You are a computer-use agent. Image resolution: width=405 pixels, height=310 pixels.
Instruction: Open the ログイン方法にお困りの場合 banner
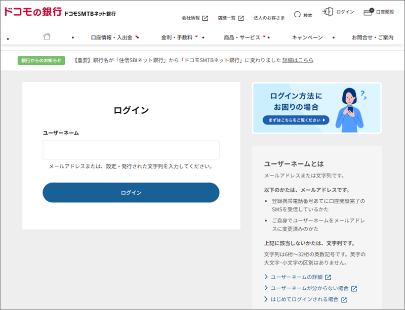[317, 108]
